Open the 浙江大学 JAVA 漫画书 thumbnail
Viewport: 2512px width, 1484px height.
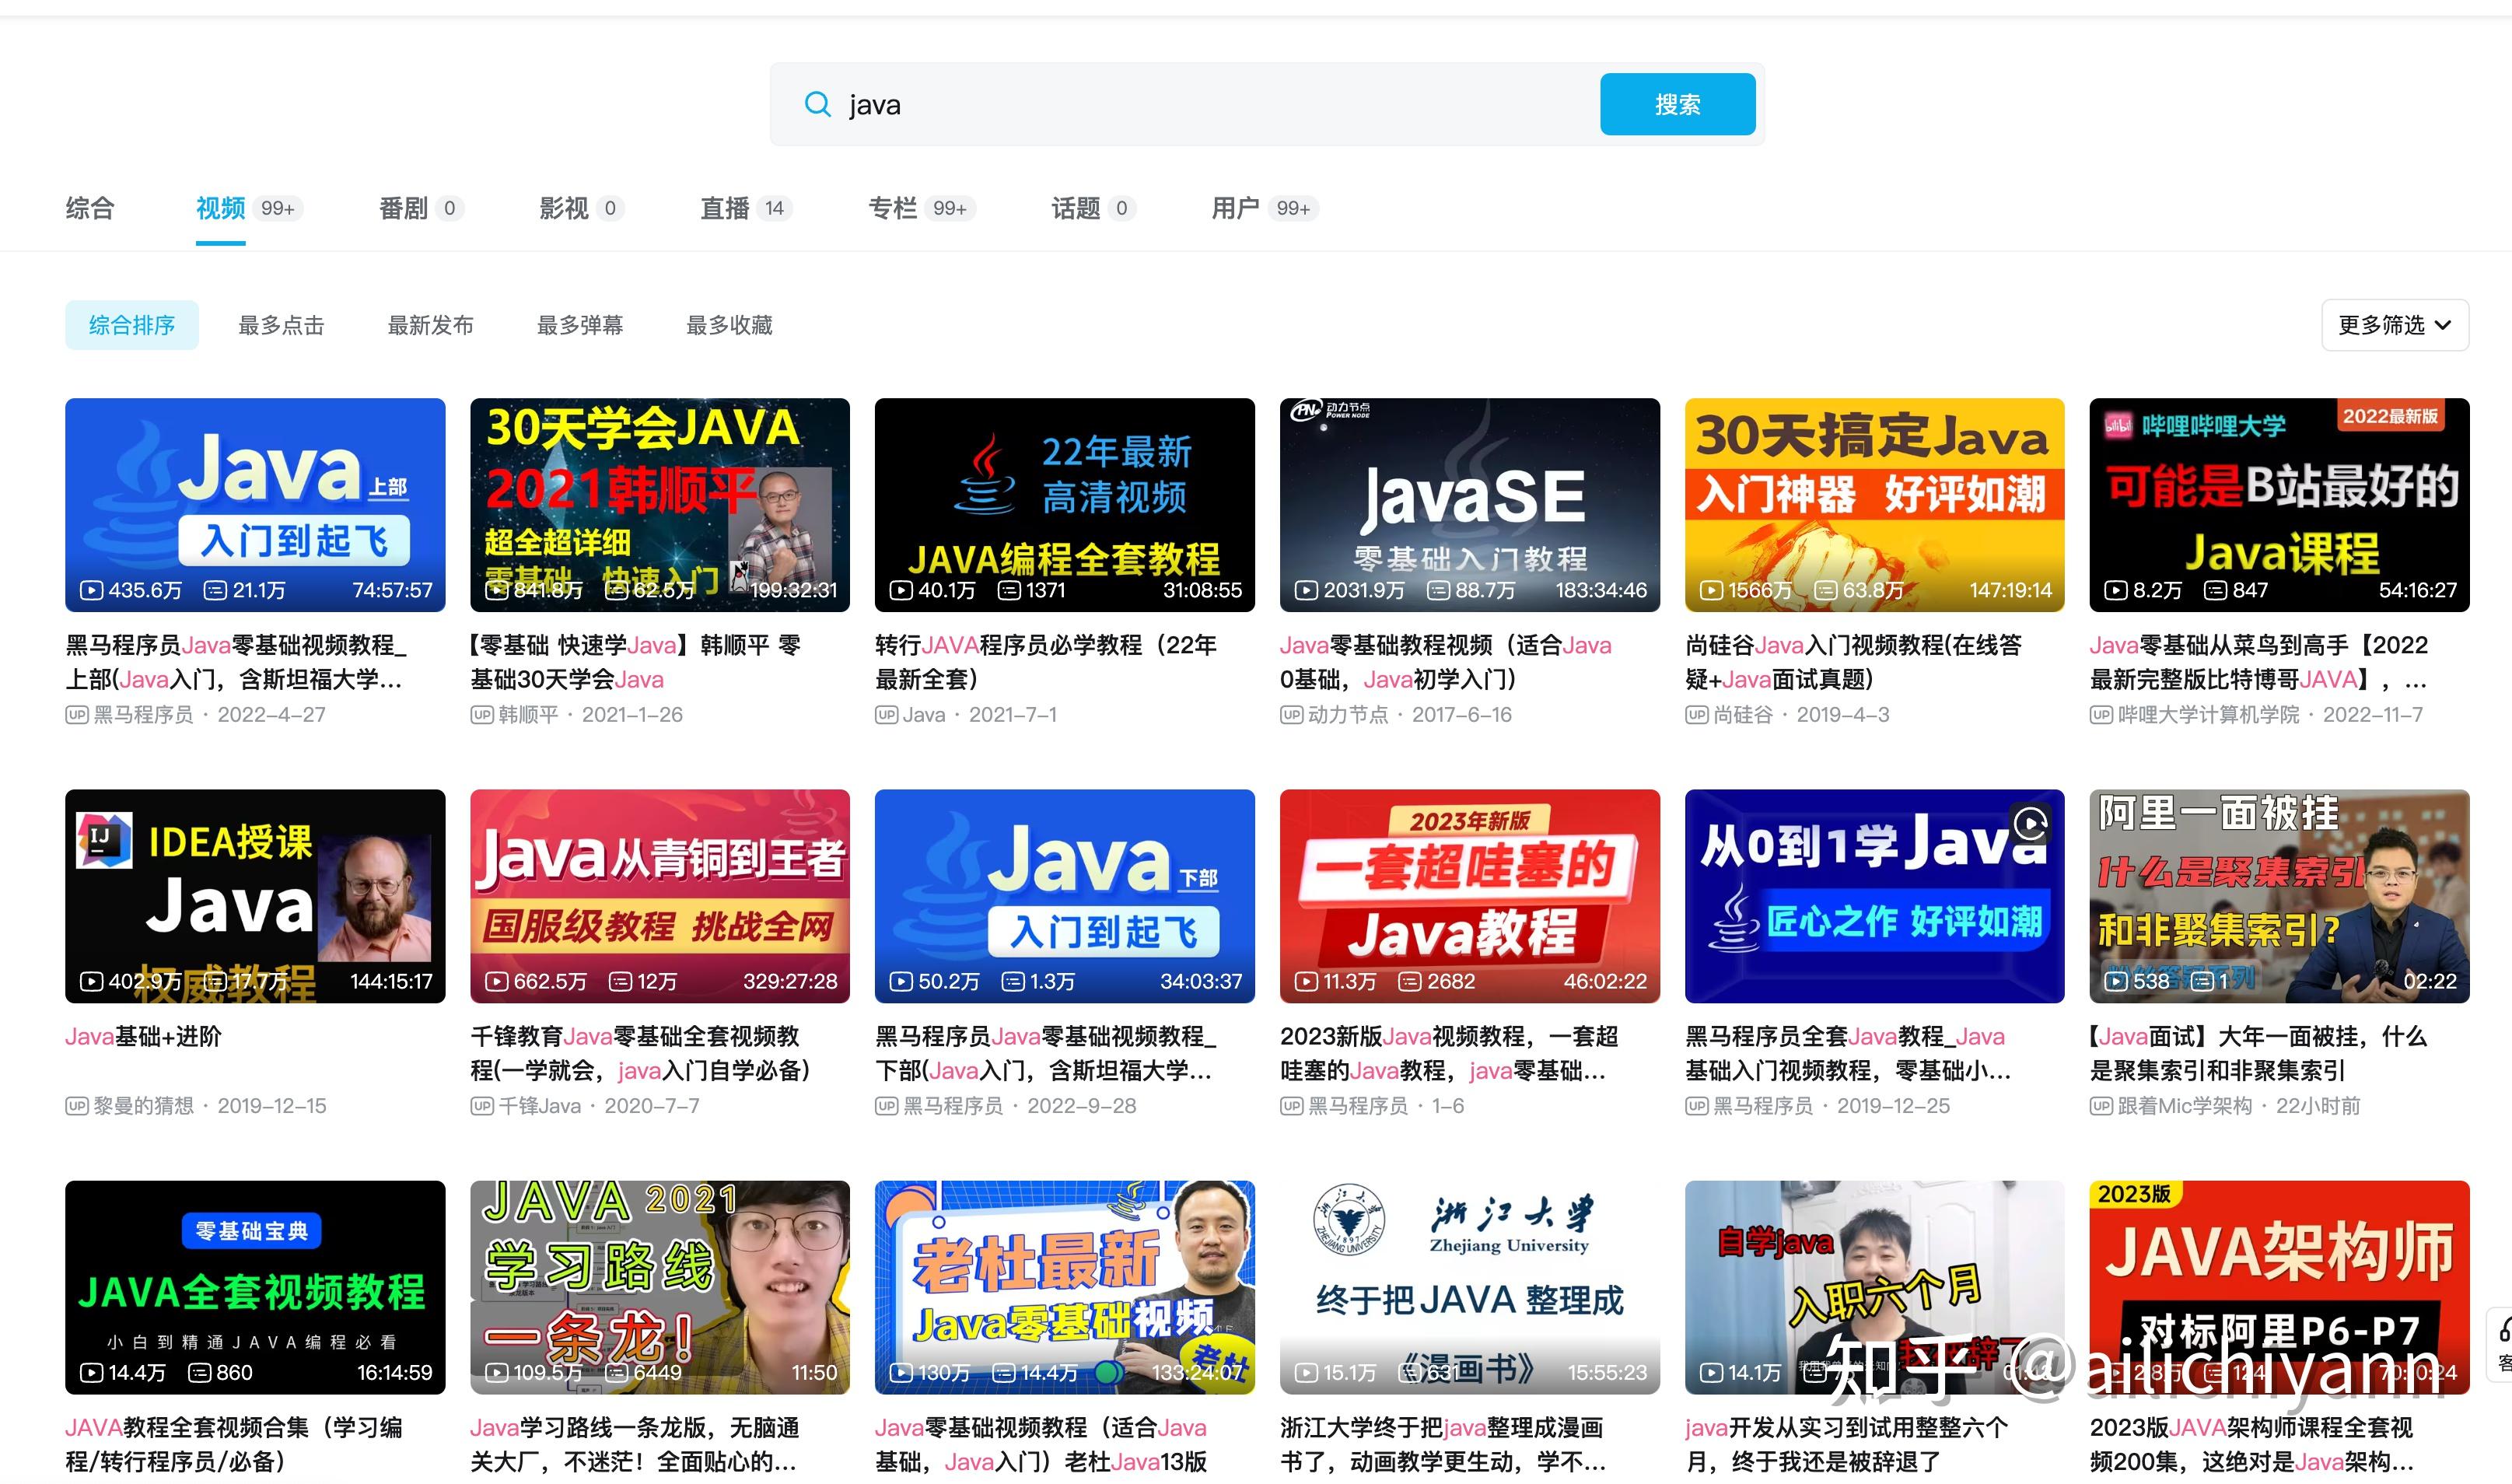1468,1286
